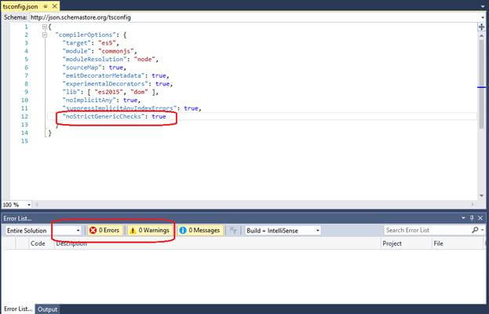Toggle the 0 Errors filter
Viewport: 489px width, 314px height.
(104, 231)
